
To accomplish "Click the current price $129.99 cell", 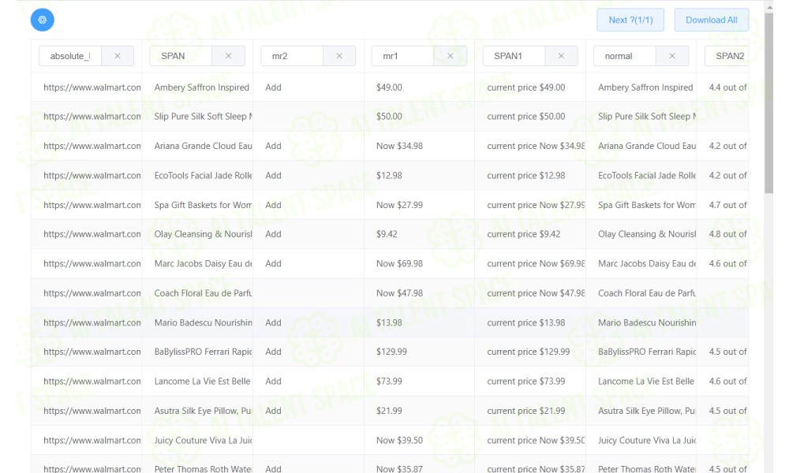I will (529, 352).
